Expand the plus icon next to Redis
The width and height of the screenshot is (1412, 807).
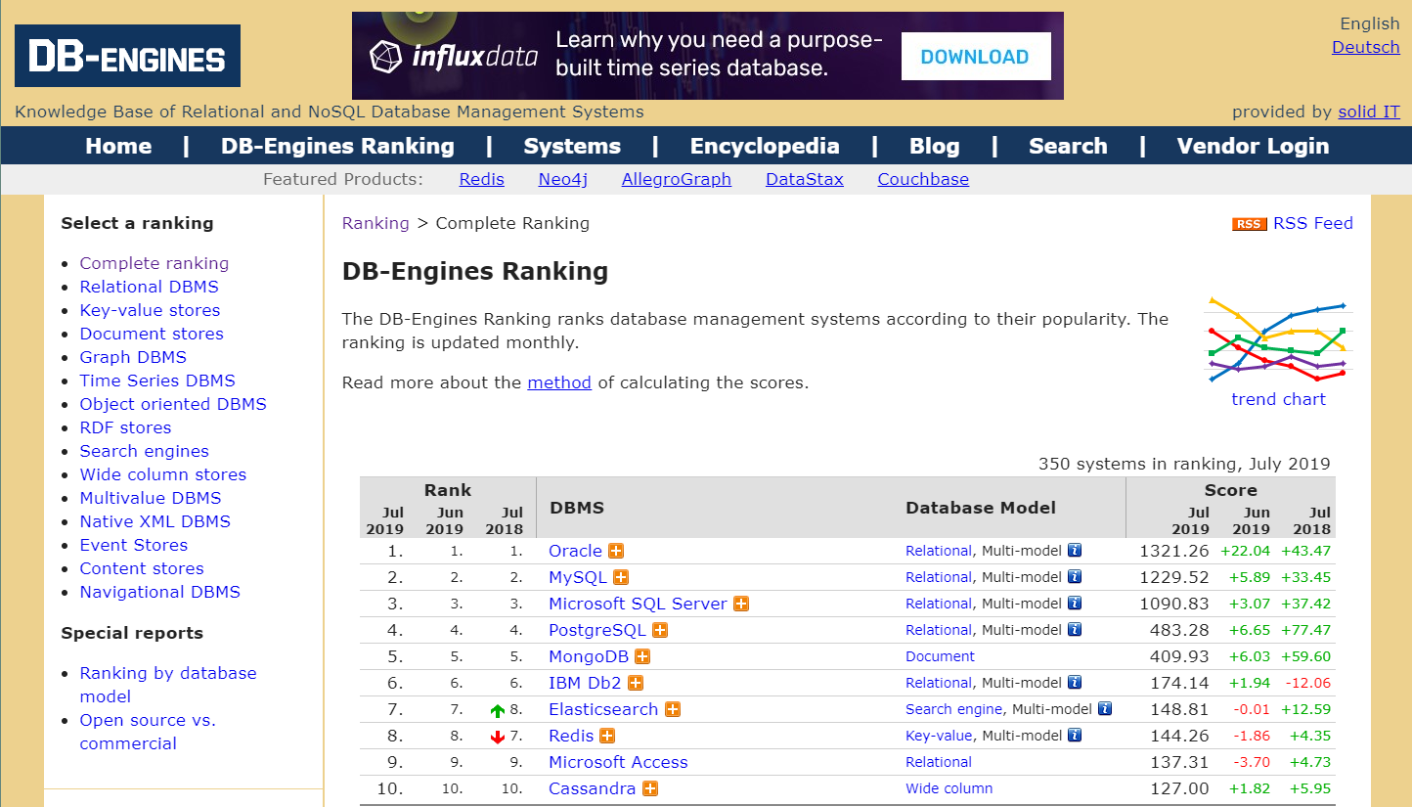tap(607, 736)
